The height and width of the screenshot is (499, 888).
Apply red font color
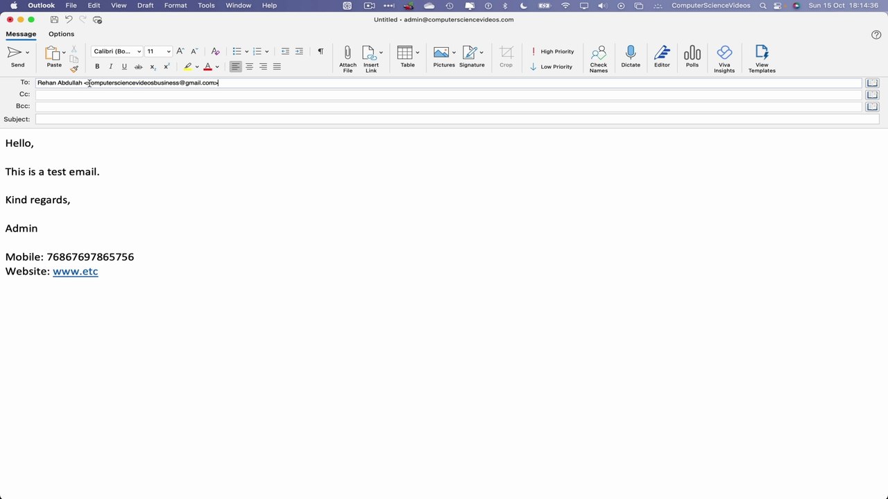pyautogui.click(x=207, y=67)
